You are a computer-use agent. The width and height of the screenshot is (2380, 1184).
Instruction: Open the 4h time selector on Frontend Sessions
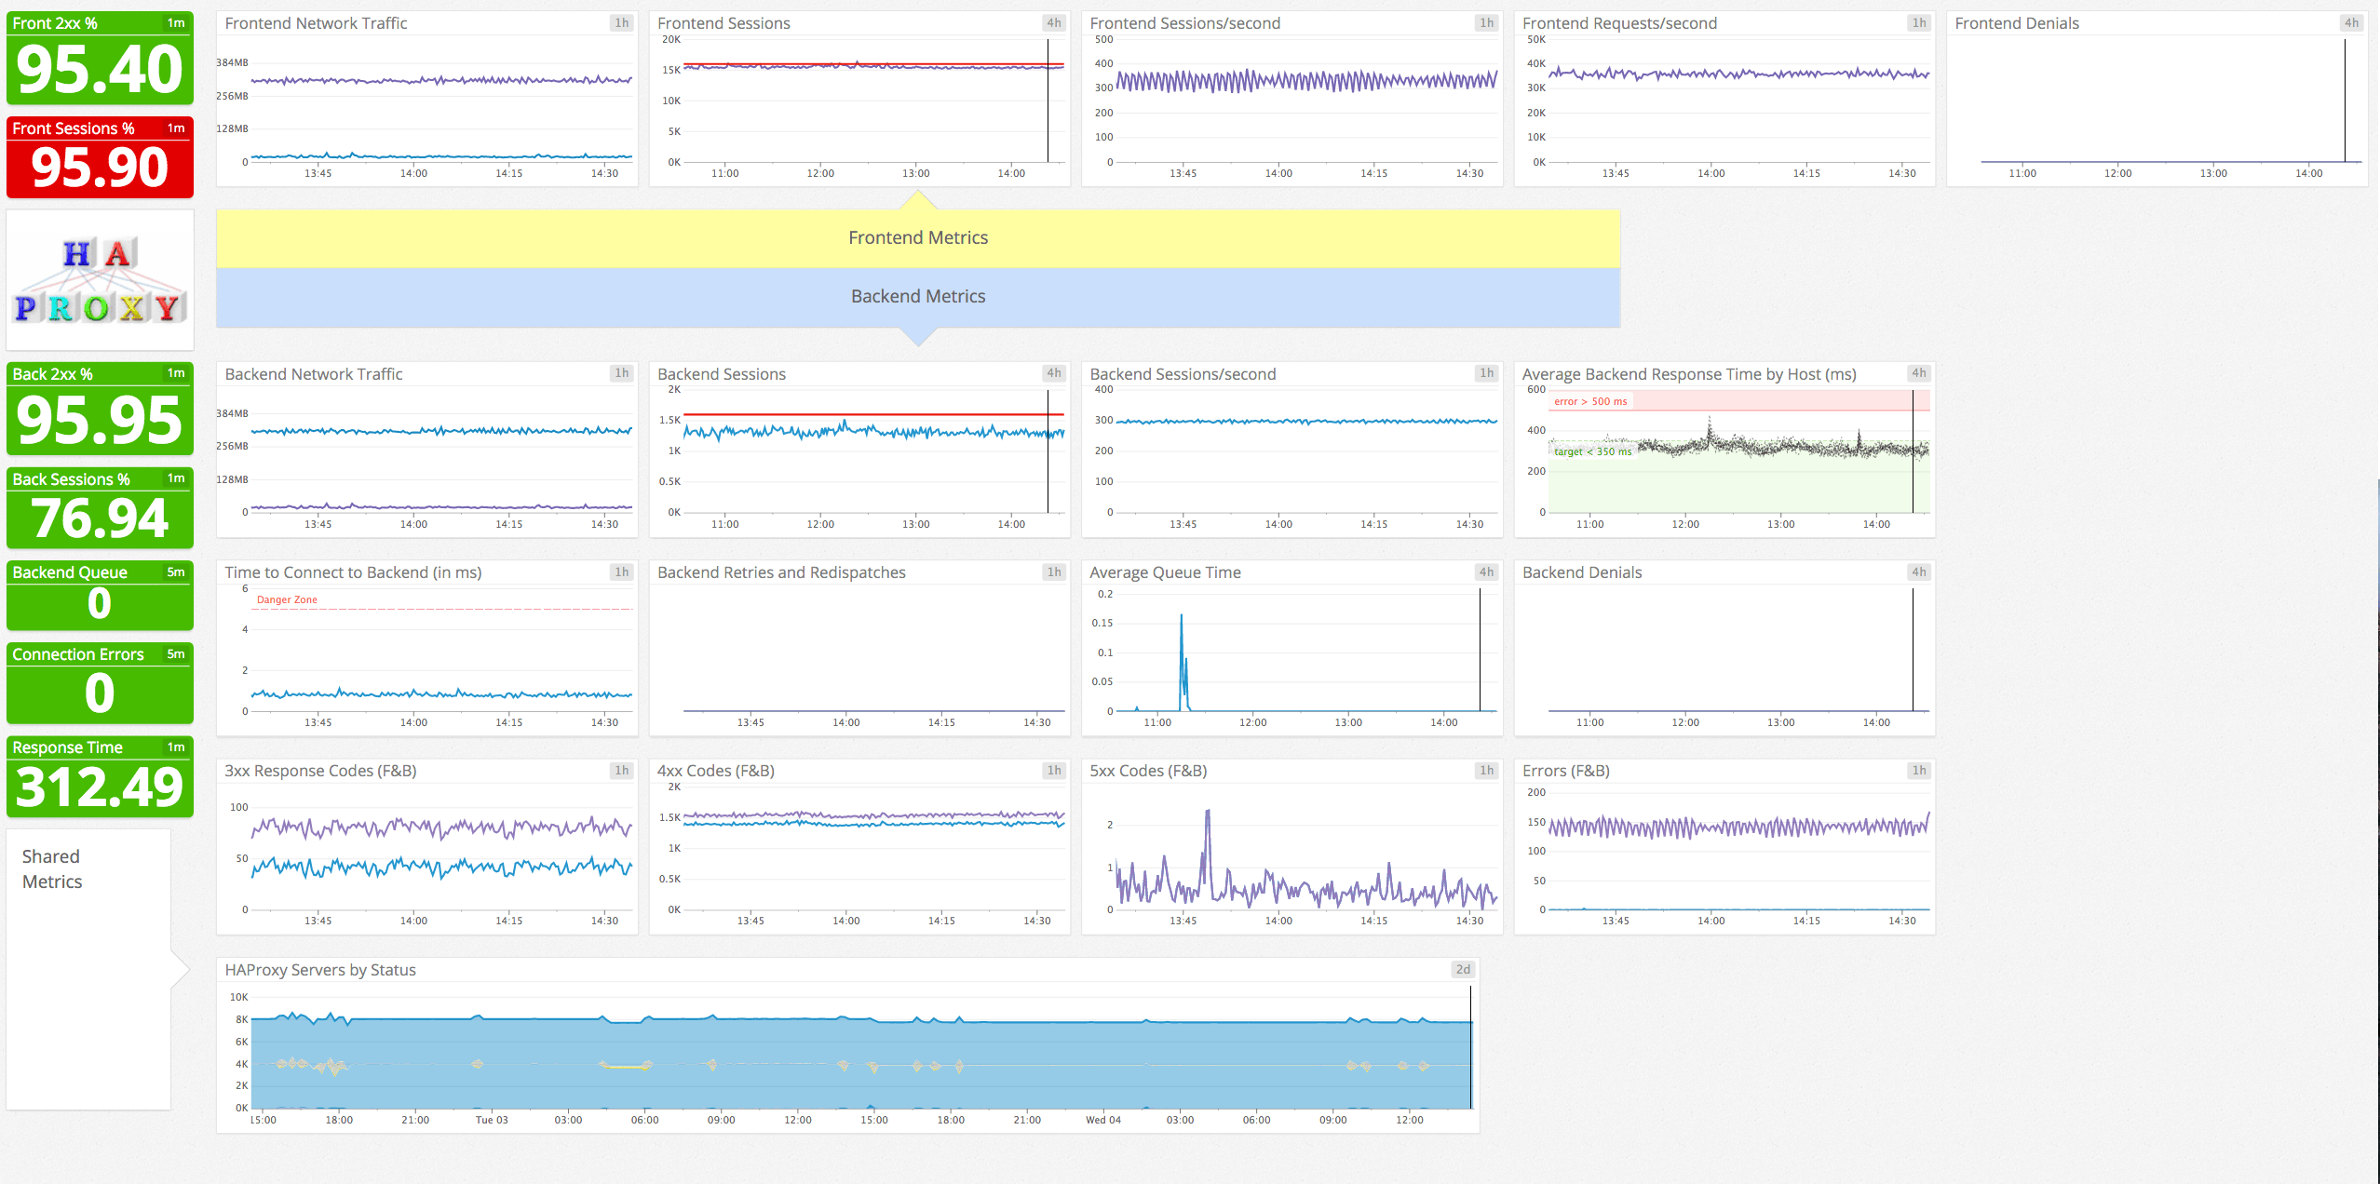pyautogui.click(x=1055, y=23)
